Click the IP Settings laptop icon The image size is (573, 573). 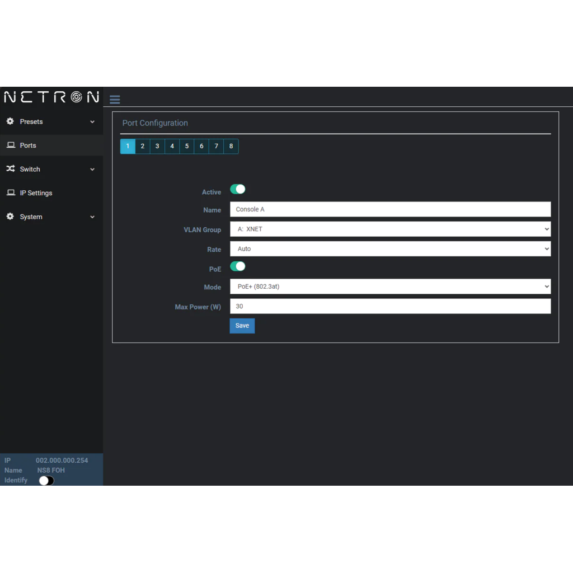(11, 193)
